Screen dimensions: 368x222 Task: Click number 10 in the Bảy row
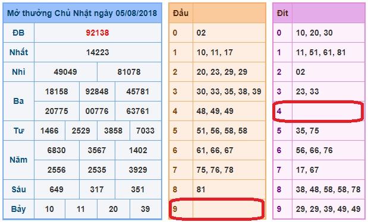click(x=49, y=209)
